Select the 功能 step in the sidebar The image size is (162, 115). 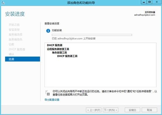click(11, 44)
